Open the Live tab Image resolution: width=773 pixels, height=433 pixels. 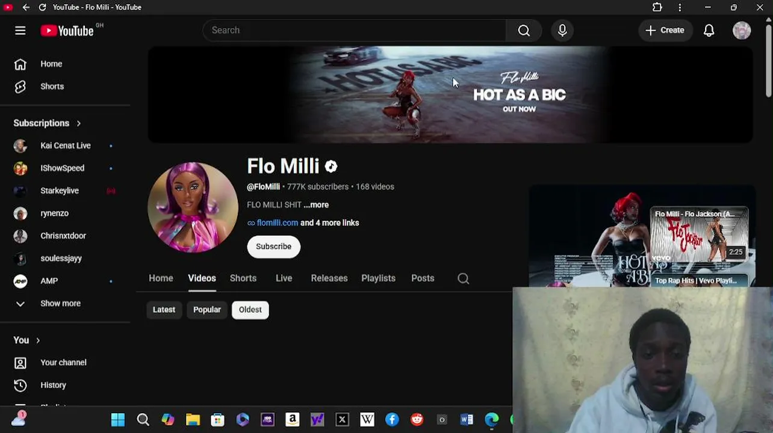[284, 278]
